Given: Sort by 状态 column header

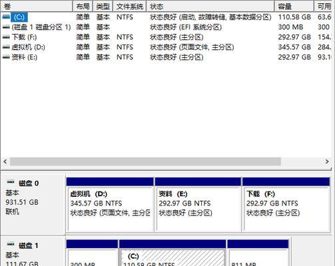Looking at the screenshot, I should [210, 6].
